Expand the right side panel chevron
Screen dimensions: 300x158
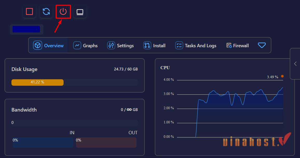(295, 64)
